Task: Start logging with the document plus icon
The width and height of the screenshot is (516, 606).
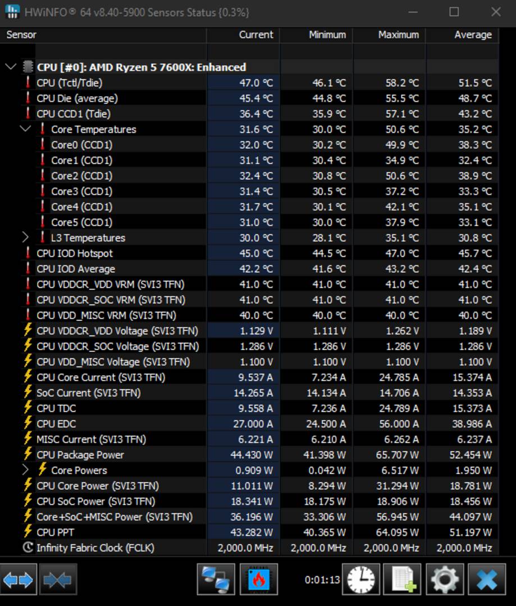Action: point(402,579)
